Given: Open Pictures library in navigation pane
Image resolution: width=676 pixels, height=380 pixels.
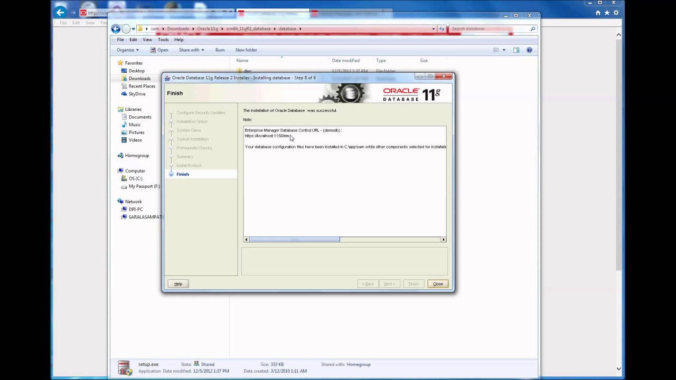Looking at the screenshot, I should (x=136, y=132).
